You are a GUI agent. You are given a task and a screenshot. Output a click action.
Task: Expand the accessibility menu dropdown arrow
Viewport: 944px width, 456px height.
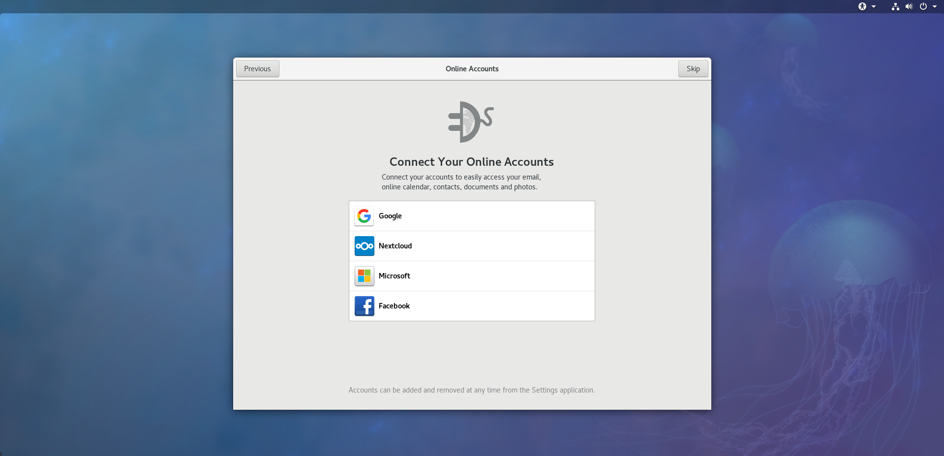874,6
